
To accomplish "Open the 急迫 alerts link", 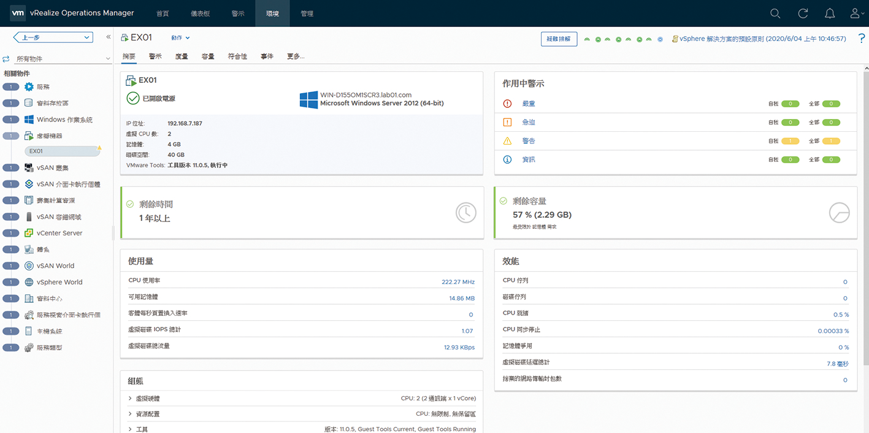I will [529, 122].
